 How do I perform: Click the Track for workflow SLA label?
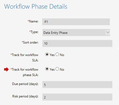24,57
